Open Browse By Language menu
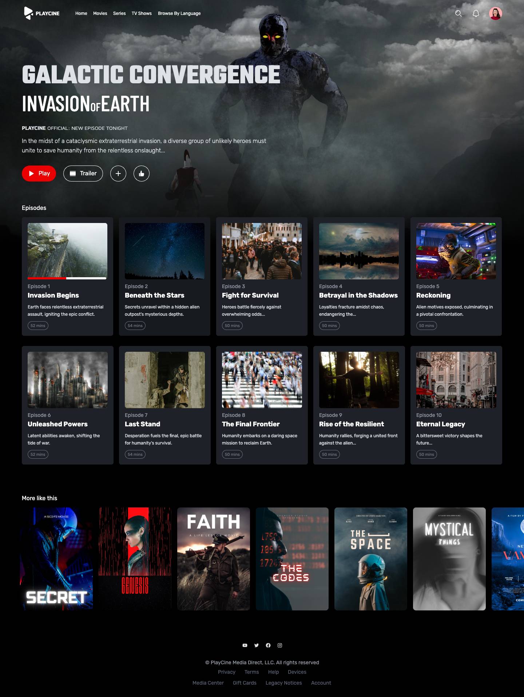This screenshot has width=524, height=697. 179,13
